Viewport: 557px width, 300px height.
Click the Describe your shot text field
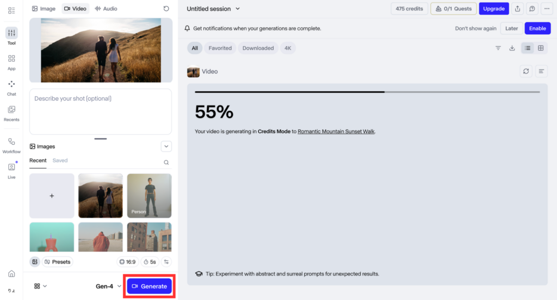[101, 111]
